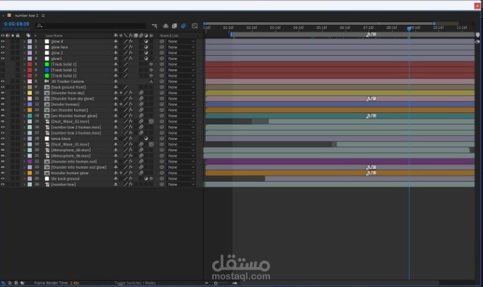483x287 pixels.
Task: Open the parent dropdown for thunder human
Action: 181,105
